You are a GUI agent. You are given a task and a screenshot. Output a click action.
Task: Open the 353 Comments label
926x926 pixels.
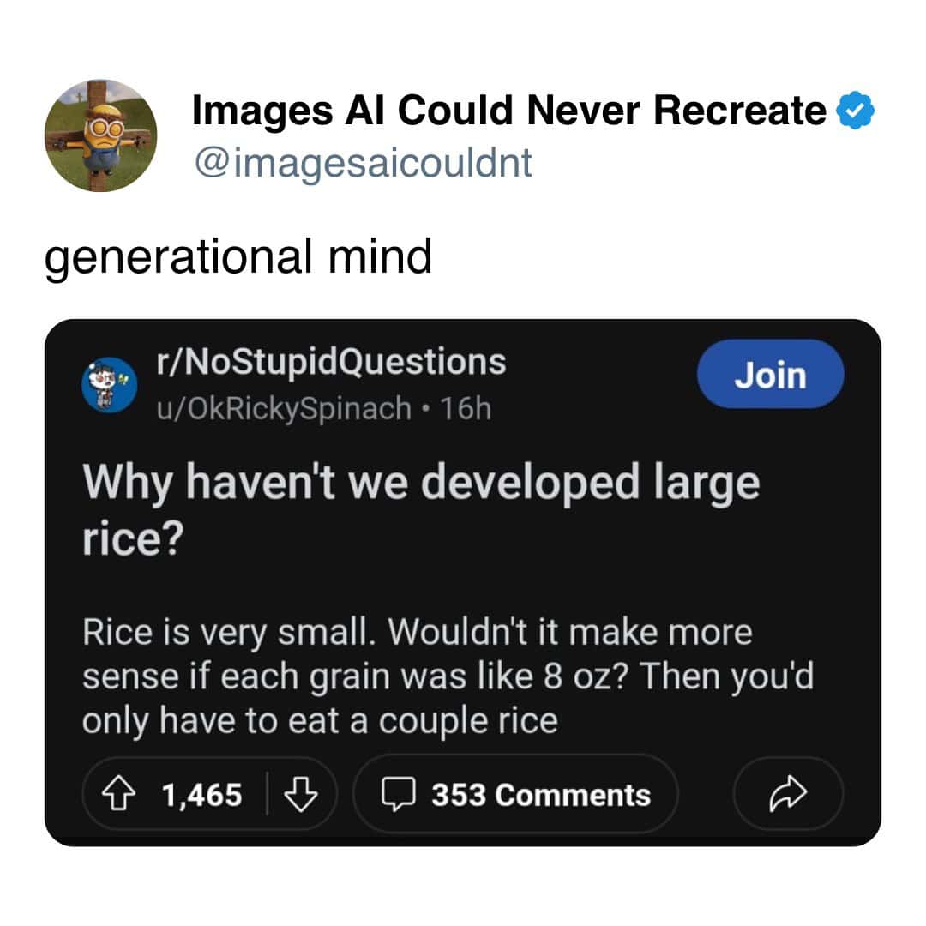coord(540,795)
